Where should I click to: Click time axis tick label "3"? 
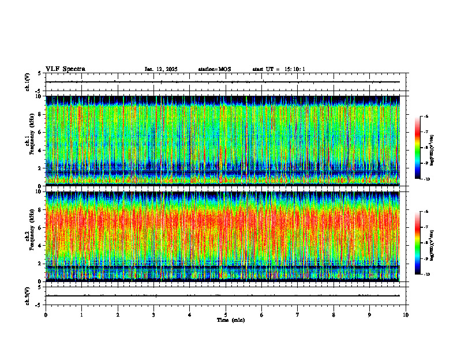153,315
